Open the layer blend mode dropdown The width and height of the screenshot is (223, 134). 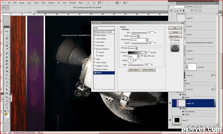pyautogui.click(x=178, y=7)
